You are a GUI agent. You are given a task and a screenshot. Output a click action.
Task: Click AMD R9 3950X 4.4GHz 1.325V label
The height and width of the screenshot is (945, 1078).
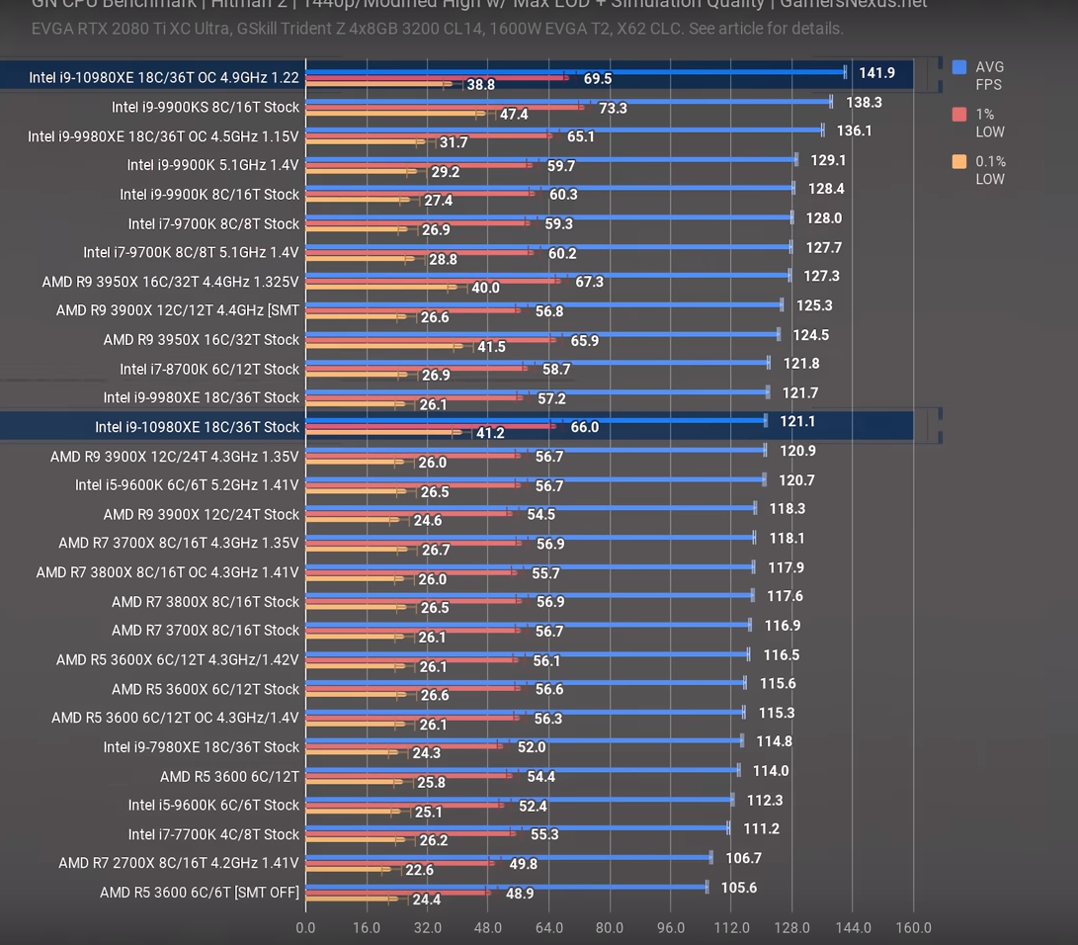pyautogui.click(x=171, y=282)
